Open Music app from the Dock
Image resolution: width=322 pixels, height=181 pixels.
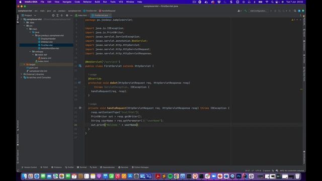click(x=118, y=176)
